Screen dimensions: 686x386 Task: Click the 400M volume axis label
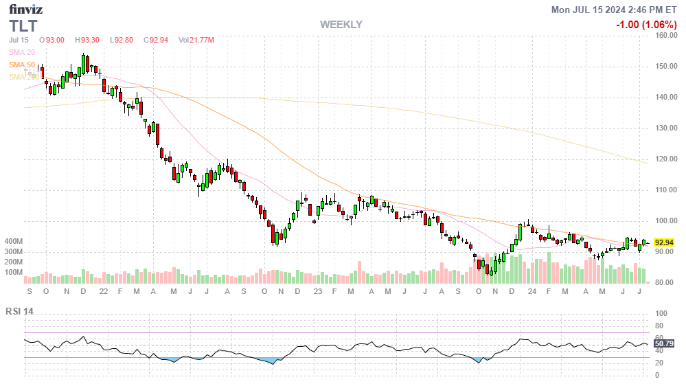[x=14, y=242]
